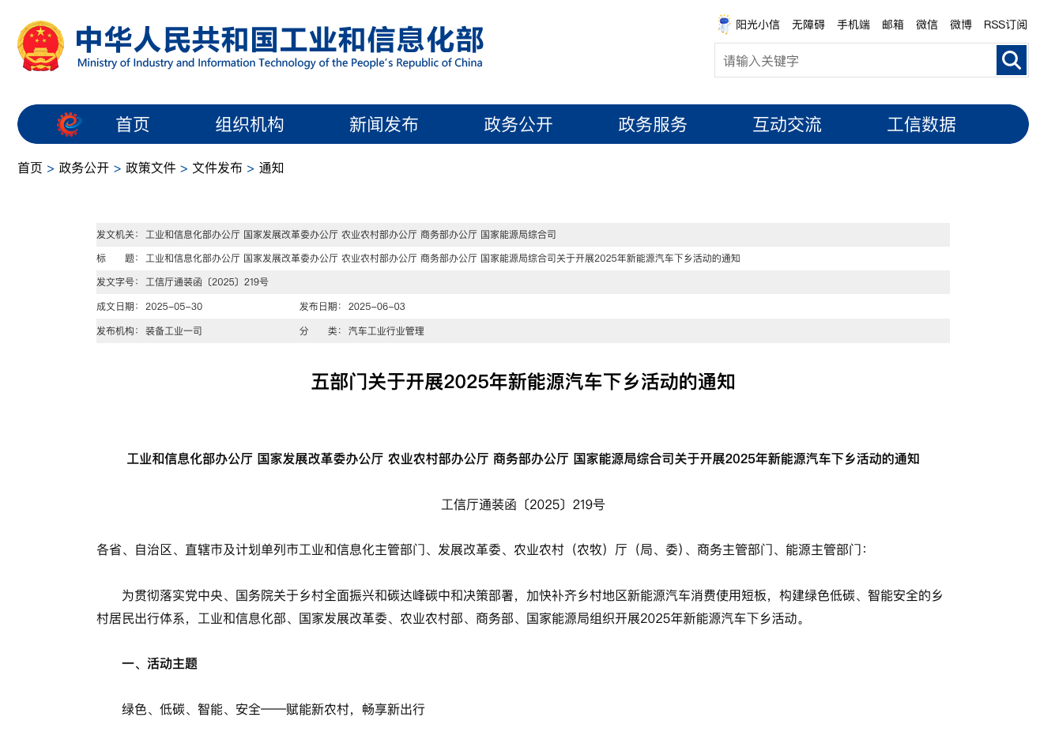Click the RSS订阅 link
Viewport: 1040px width, 736px height.
coord(1005,25)
